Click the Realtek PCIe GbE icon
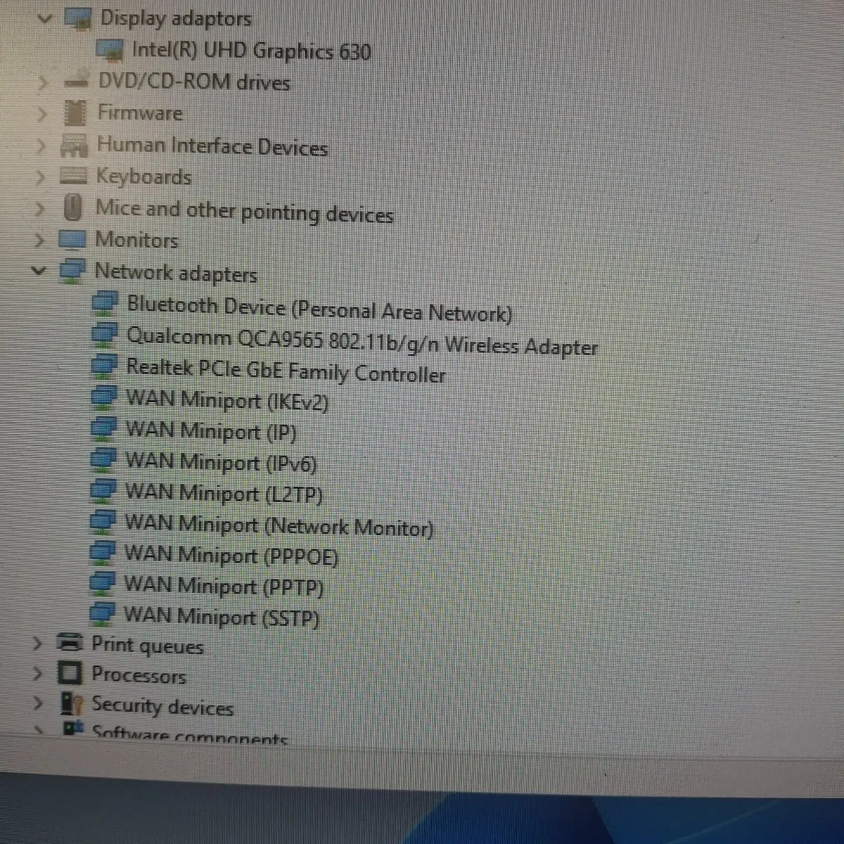Image resolution: width=844 pixels, height=844 pixels. tap(104, 366)
